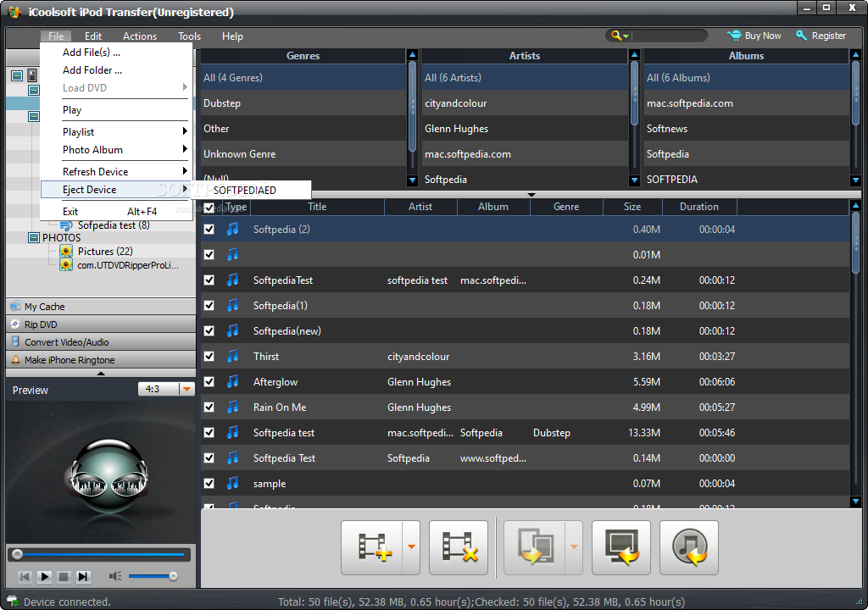Click the Add File toolbar button
868x610 pixels.
[372, 547]
